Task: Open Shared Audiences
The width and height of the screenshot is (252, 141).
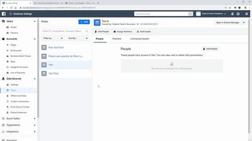Action: (x=19, y=112)
